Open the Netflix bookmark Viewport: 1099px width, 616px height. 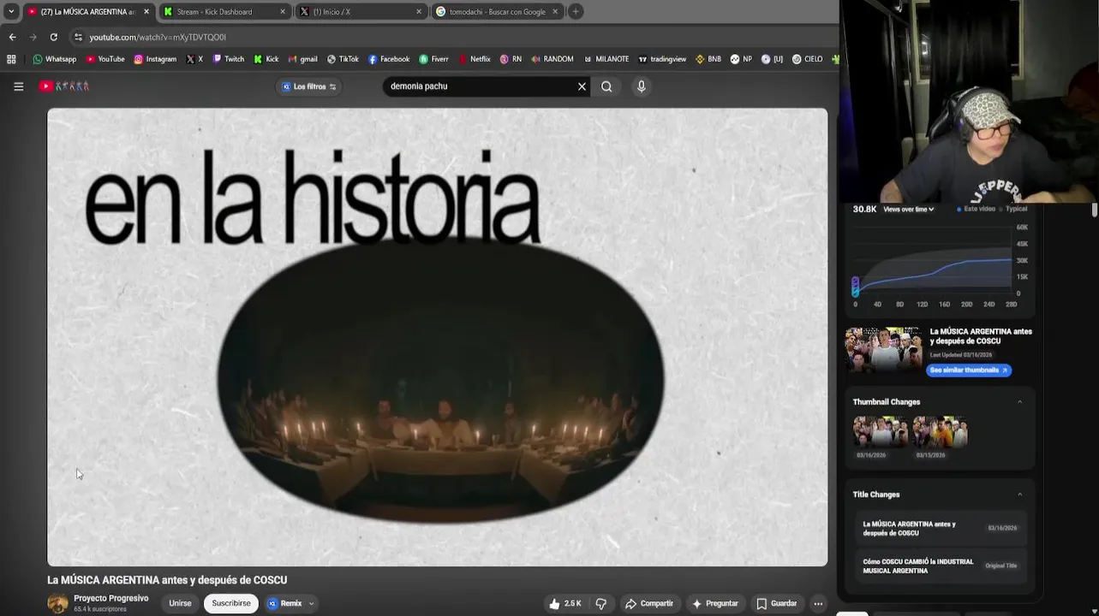[x=474, y=59]
